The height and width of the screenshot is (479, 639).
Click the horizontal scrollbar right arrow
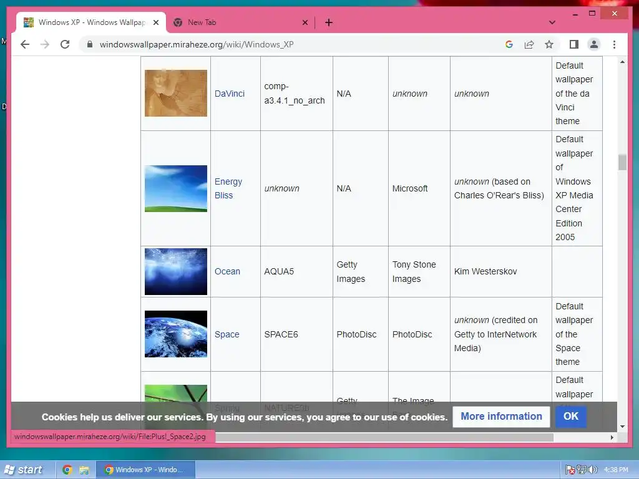pyautogui.click(x=612, y=437)
